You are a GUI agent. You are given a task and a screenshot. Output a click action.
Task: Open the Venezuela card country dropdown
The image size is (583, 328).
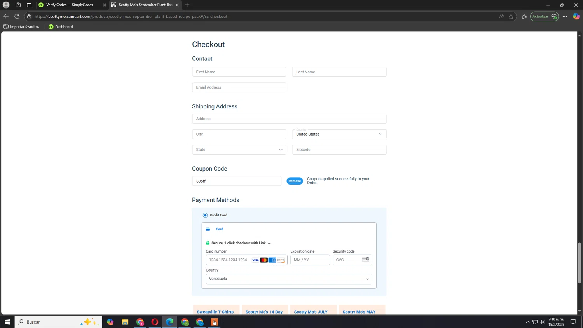coord(289,279)
